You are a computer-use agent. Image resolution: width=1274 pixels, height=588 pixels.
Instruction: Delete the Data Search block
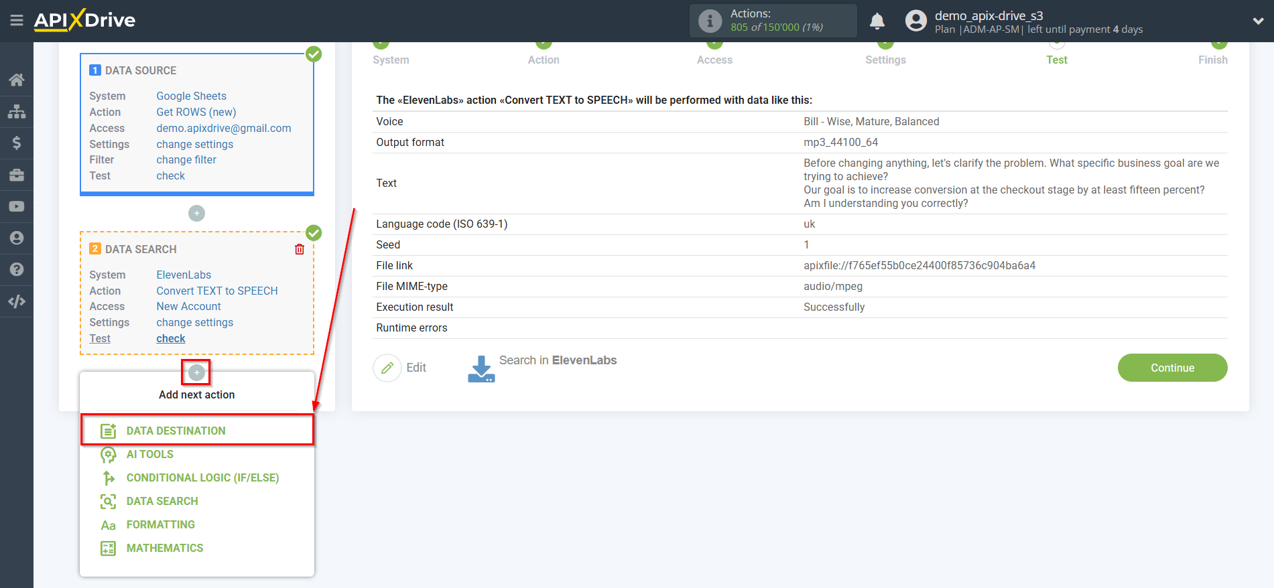coord(300,249)
